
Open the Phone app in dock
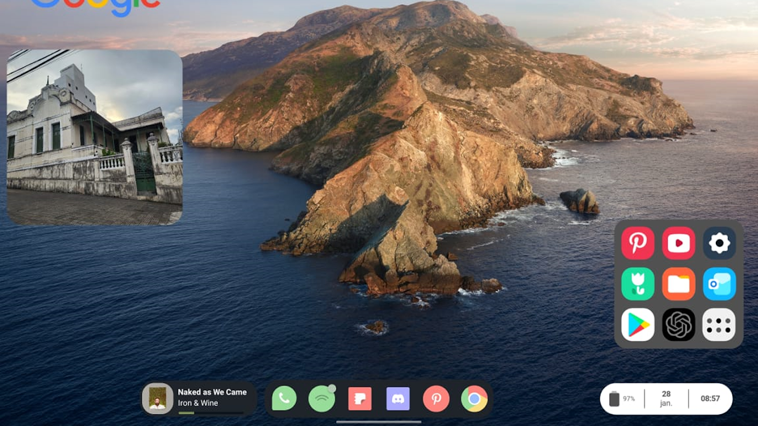(284, 398)
